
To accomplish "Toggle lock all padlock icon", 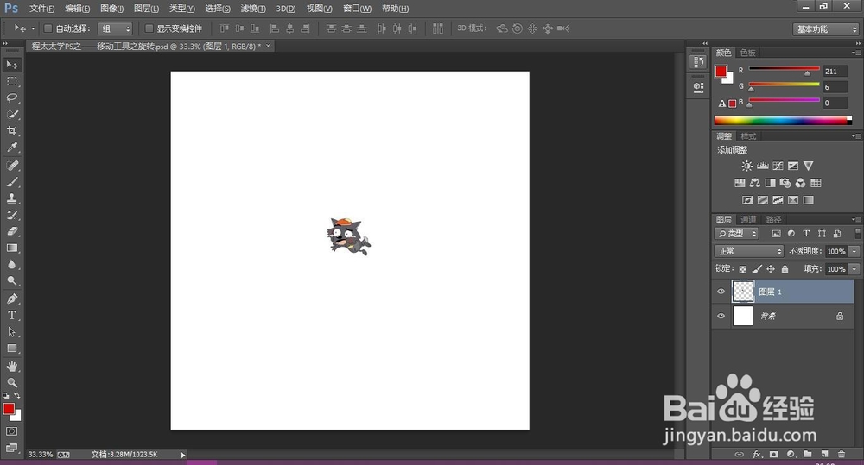I will [785, 268].
